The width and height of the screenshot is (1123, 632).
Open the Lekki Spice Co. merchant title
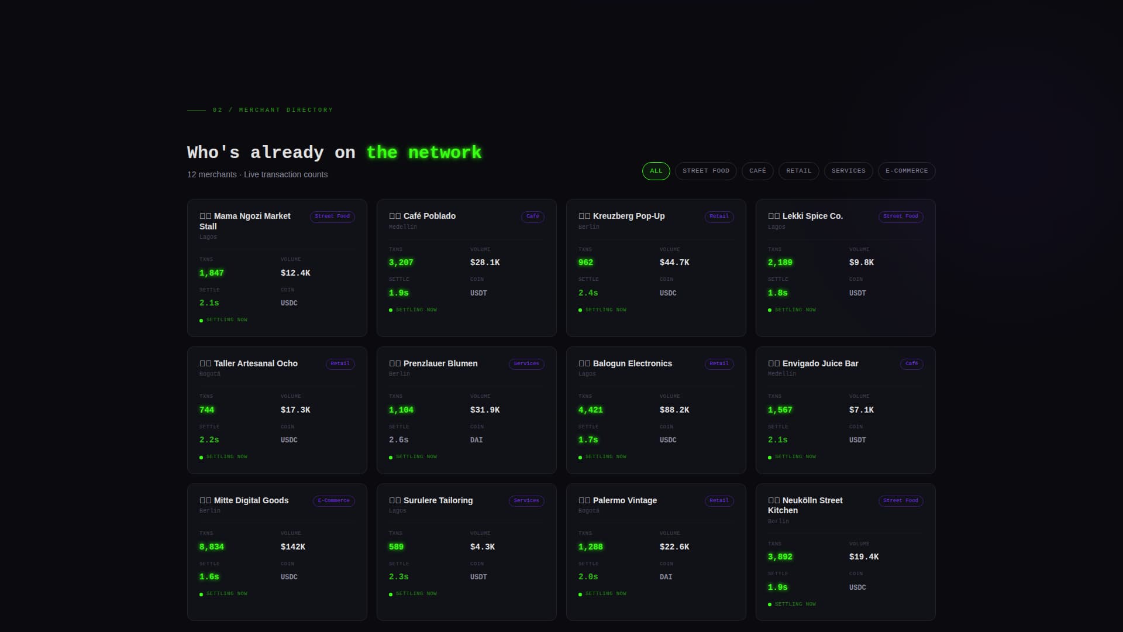(805, 216)
